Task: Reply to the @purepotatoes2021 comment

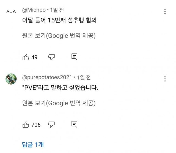Action: point(74,125)
